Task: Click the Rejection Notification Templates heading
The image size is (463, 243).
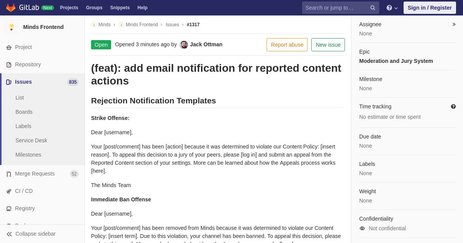Action: click(x=154, y=101)
